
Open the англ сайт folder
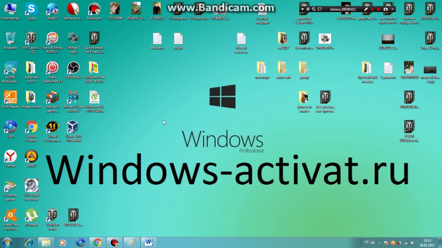point(283,70)
